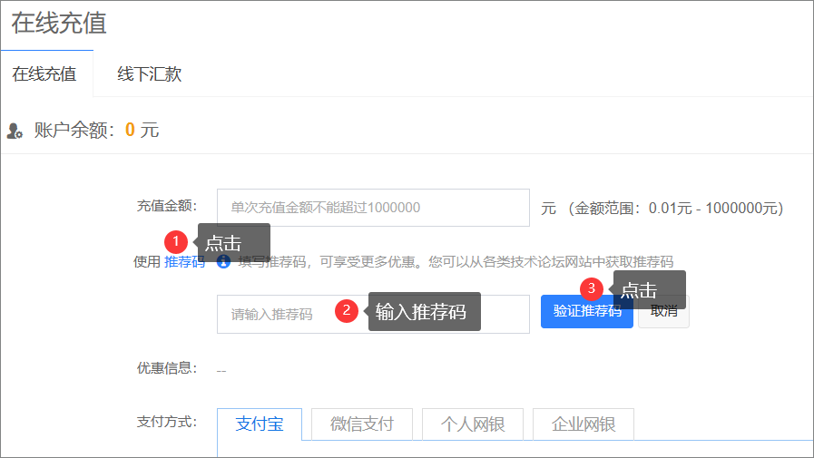Select 个人网银 payment method tab
This screenshot has width=814, height=458.
pos(473,424)
